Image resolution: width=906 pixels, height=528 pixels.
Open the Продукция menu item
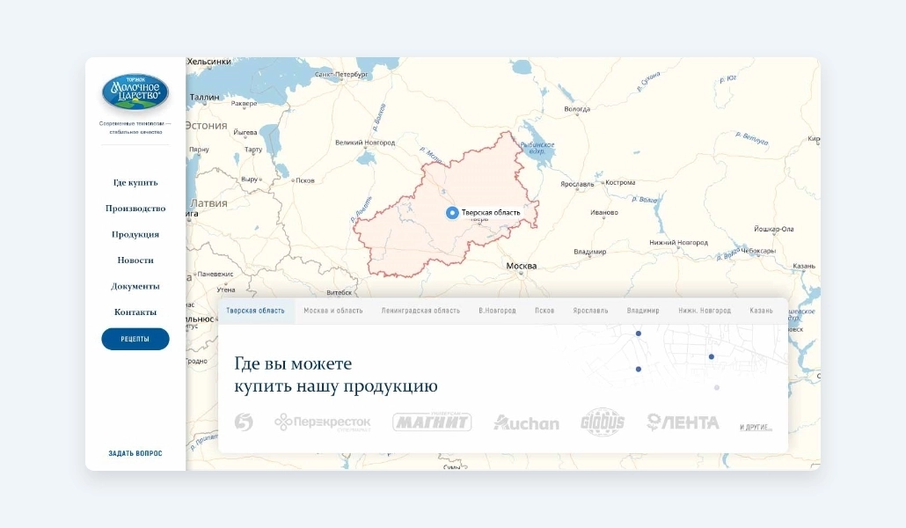[x=135, y=234]
